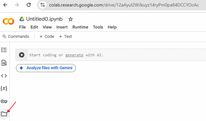Open the Runtime menu
Screen dimensions: 206x121
point(80,27)
